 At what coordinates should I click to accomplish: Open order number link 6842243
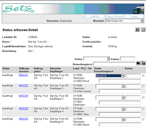pyautogui.click(x=24, y=119)
